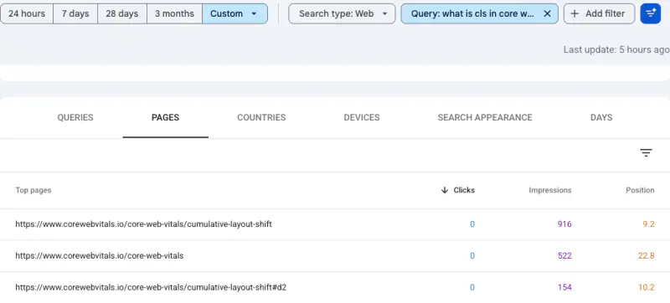
Task: Click the 9.2 position value
Action: click(x=648, y=224)
